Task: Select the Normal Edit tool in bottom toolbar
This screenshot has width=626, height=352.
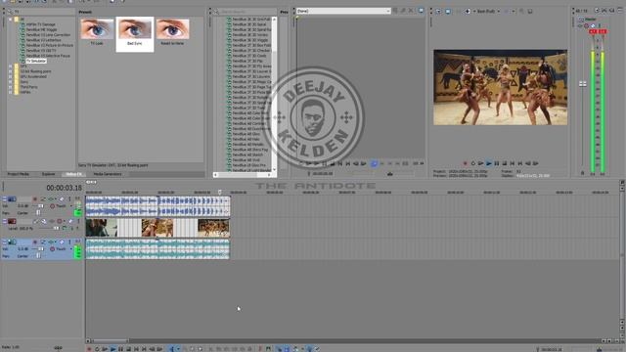Action: (172, 349)
